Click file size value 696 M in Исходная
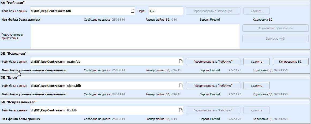 [176, 70]
